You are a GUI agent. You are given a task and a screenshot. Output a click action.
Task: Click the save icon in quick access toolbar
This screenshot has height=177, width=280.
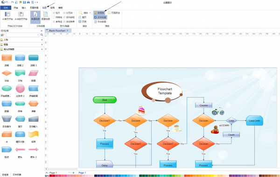(x=24, y=2)
